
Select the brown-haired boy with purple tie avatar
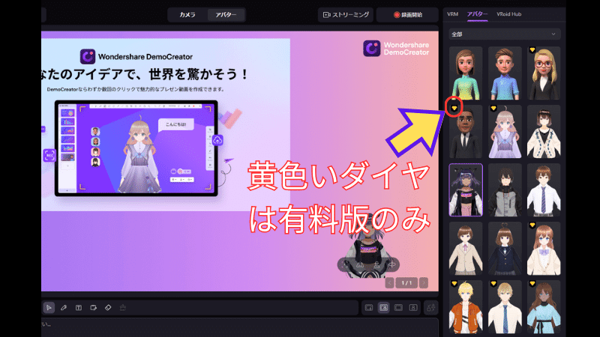click(544, 190)
